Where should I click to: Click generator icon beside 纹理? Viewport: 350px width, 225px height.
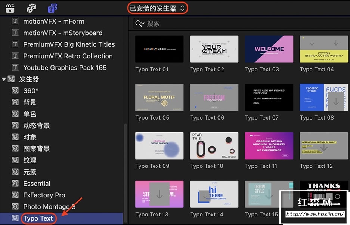[15, 160]
